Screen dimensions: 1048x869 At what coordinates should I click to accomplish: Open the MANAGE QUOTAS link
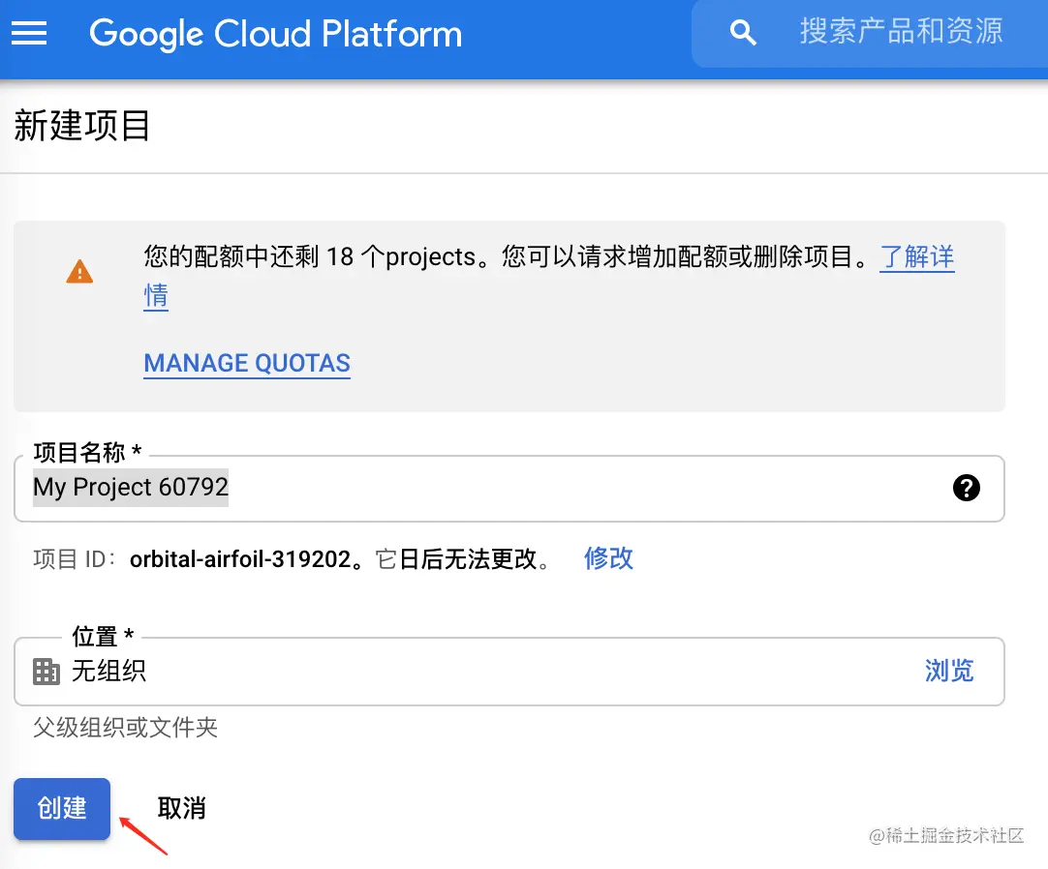pos(247,363)
